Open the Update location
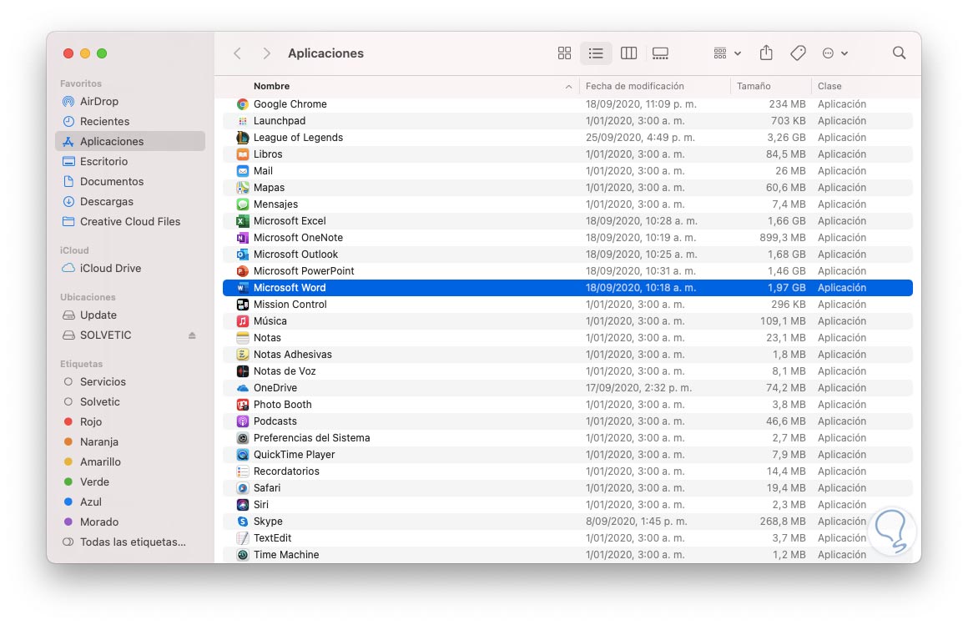 [x=130, y=315]
